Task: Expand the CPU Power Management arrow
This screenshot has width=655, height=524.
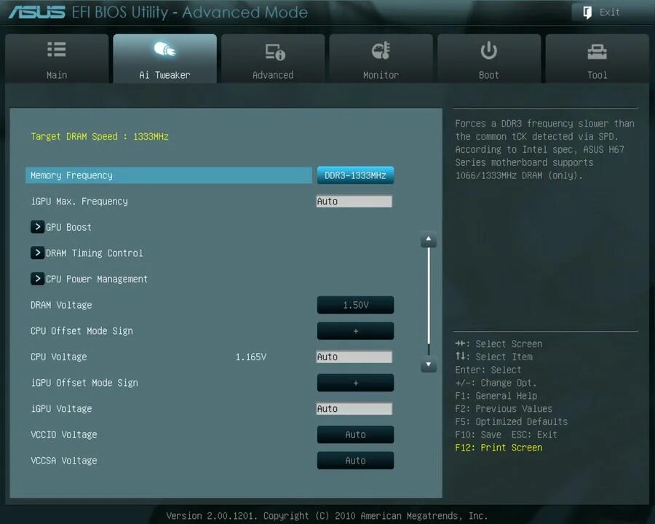Action: click(37, 279)
